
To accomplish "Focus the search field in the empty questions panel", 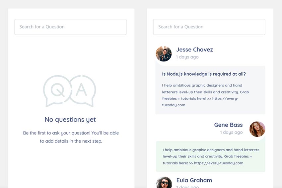I will (70, 27).
